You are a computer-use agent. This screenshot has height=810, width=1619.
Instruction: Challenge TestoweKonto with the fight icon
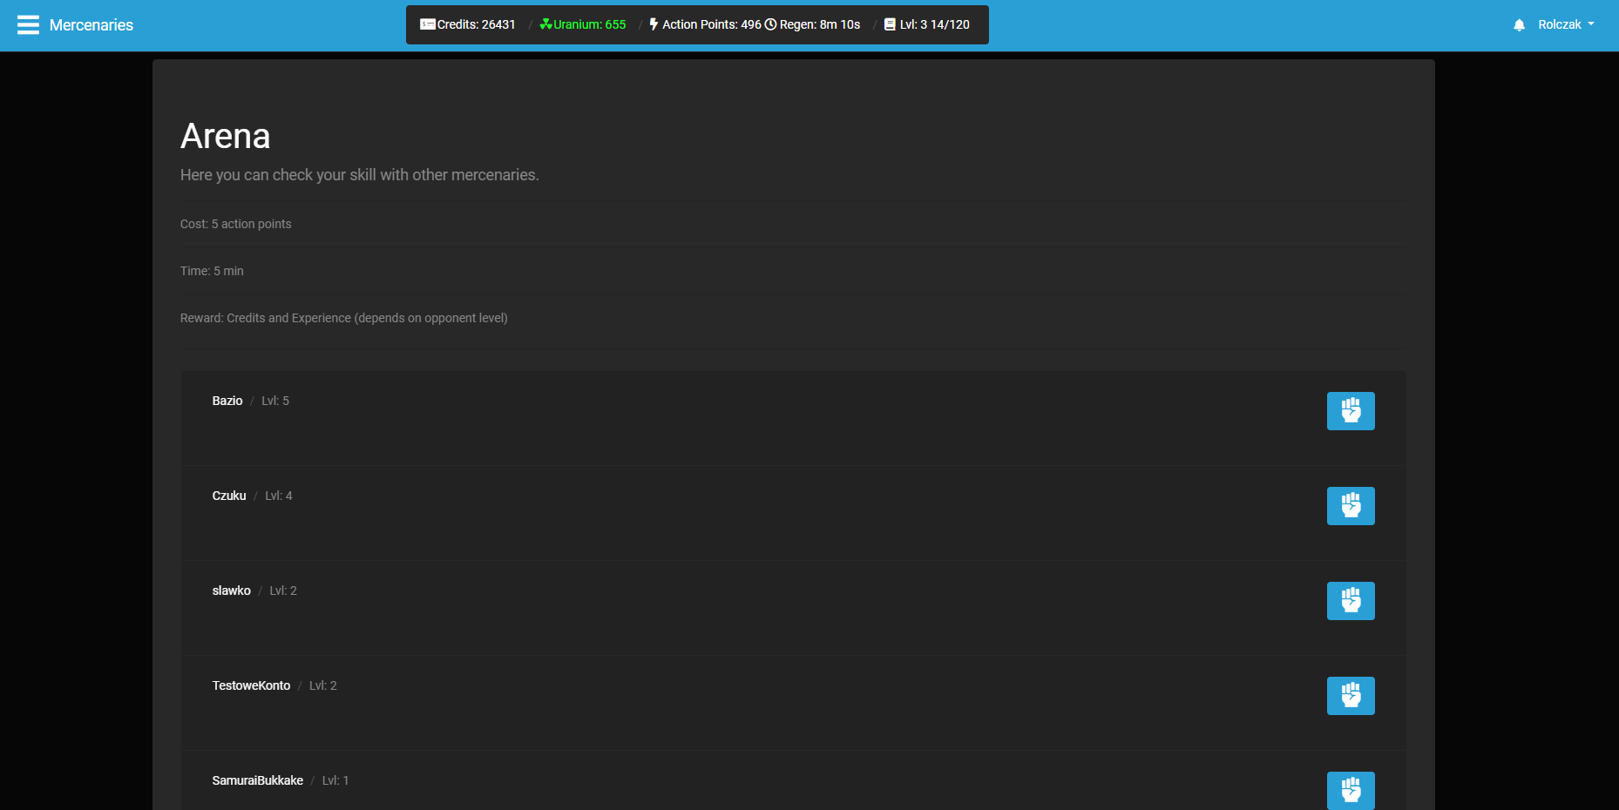[1351, 695]
